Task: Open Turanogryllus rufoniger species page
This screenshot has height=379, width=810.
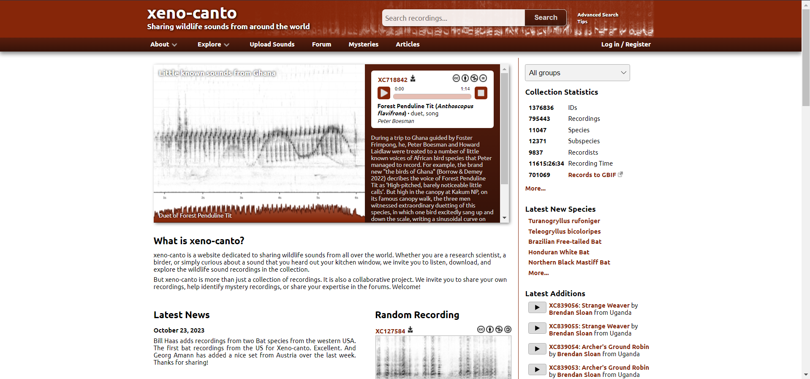Action: pos(564,221)
